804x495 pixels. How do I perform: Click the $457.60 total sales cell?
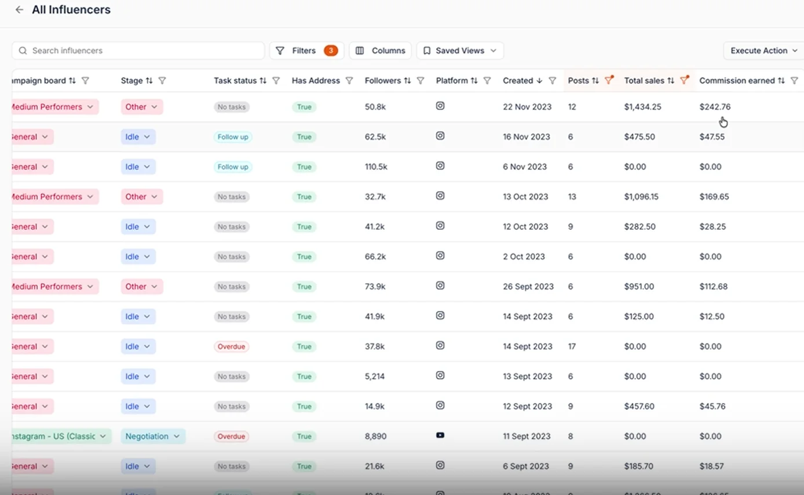coord(639,406)
